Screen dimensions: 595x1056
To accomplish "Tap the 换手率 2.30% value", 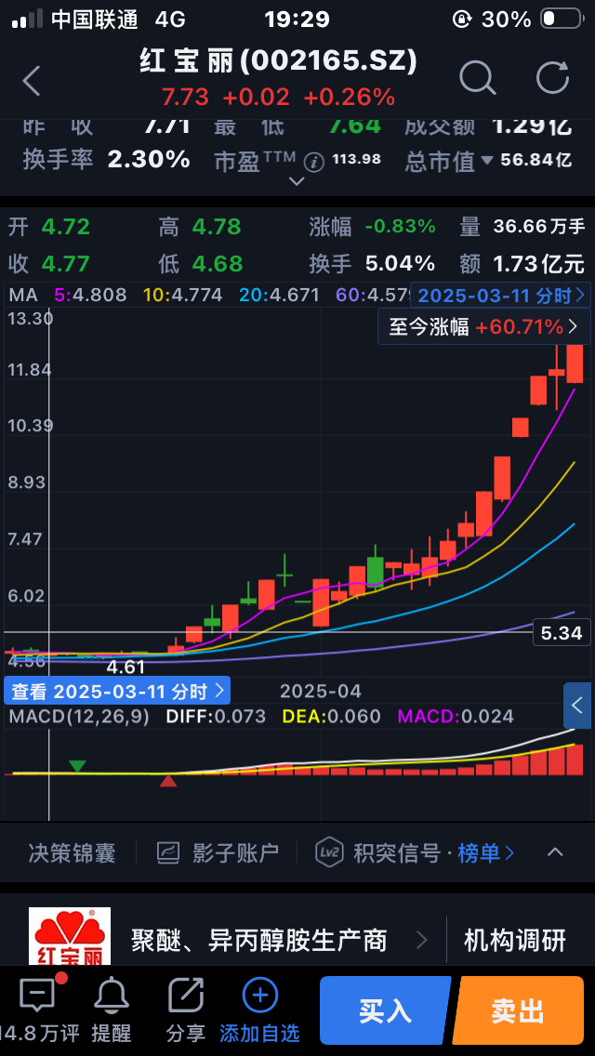I will tap(149, 160).
